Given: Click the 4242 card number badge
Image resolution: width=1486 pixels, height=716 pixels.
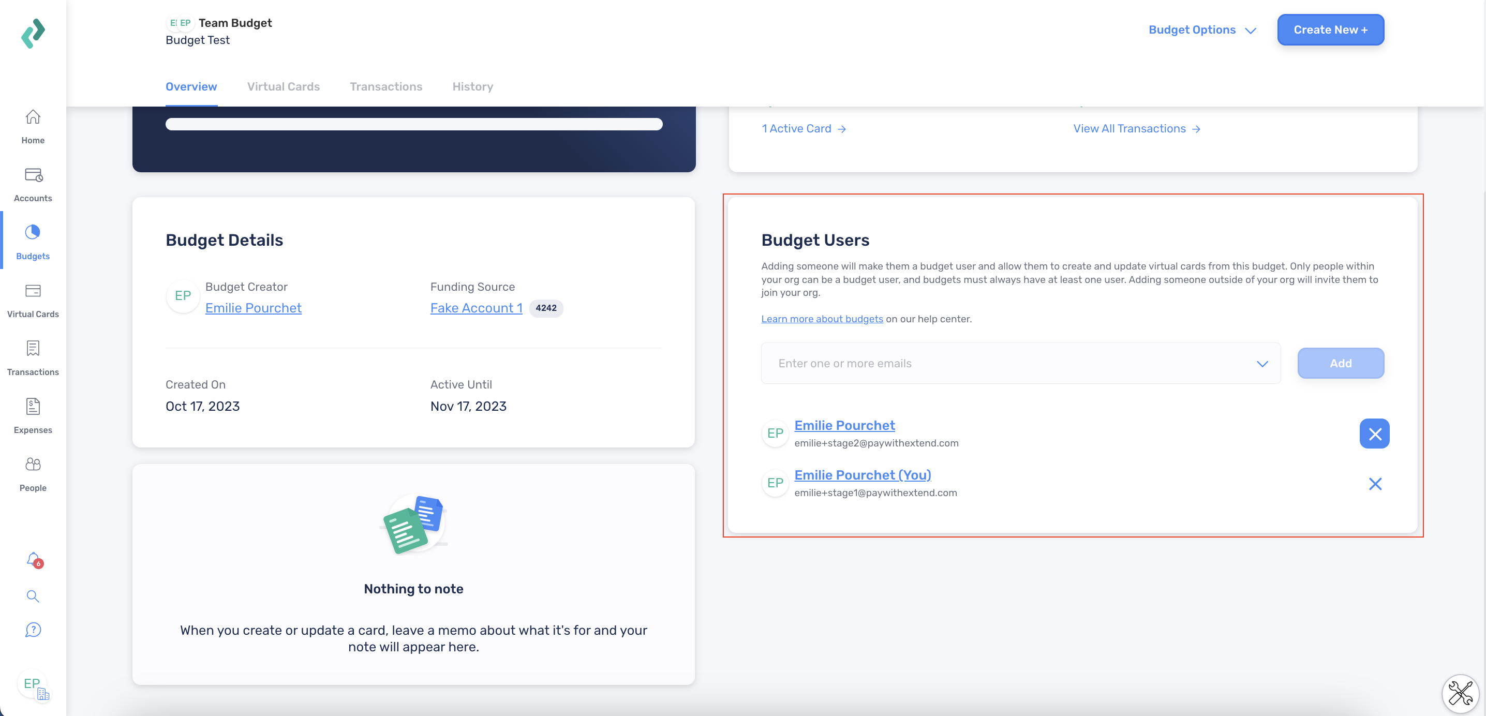Looking at the screenshot, I should pyautogui.click(x=546, y=308).
